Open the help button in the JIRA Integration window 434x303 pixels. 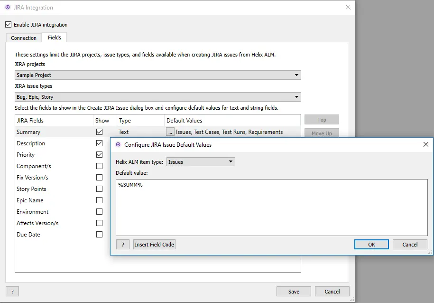12,291
